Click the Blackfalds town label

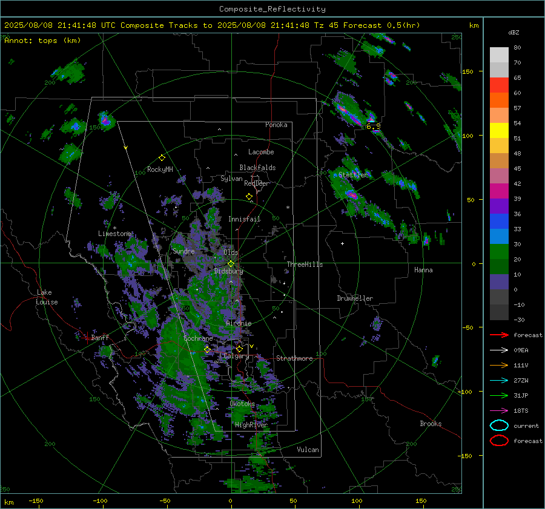pos(257,168)
